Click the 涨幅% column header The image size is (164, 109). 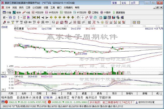click(129, 93)
